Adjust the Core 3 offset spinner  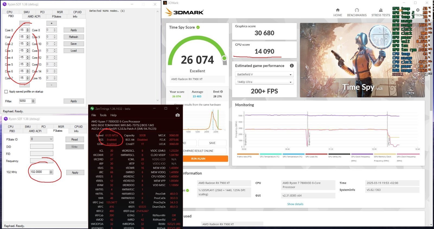[28, 51]
